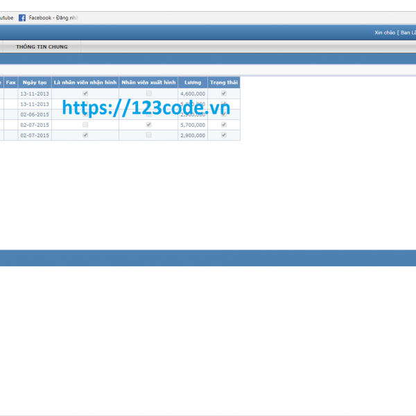Open the THÔNG TIN CHUNG menu tab
416x416 pixels.
click(x=42, y=46)
